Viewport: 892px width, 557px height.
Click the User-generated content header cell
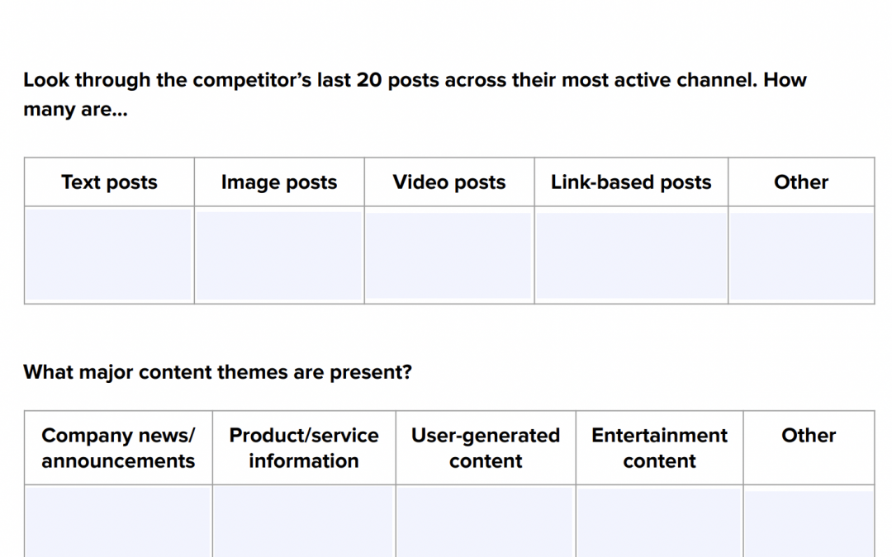[486, 447]
